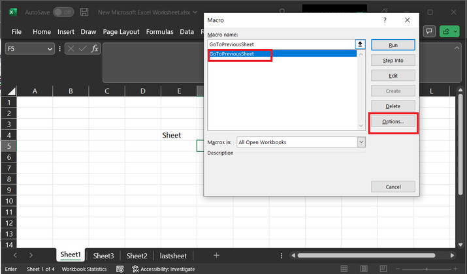Viewport: 467px width, 274px height.
Task: Confirm entry with the checkmark icon
Action: (x=82, y=48)
